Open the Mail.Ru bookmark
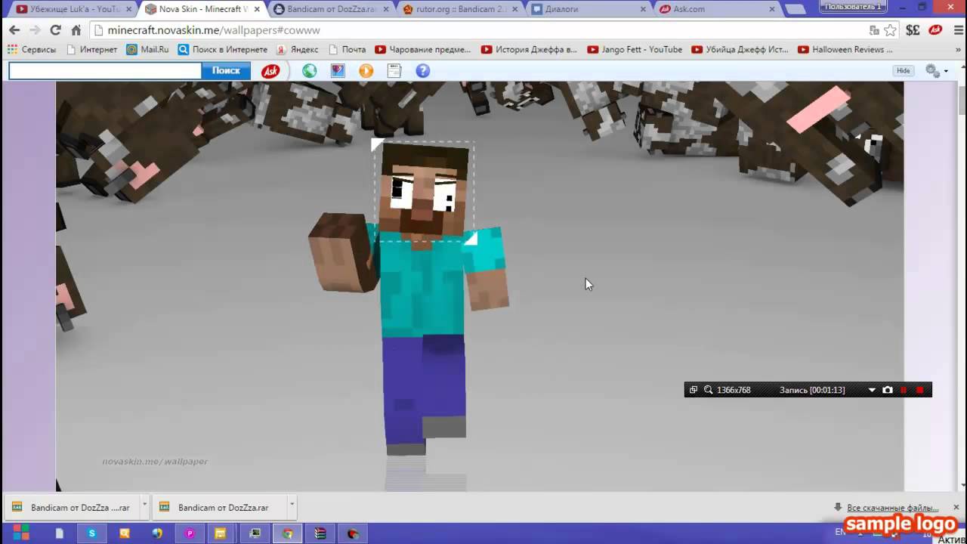Viewport: 967px width, 544px height. (148, 49)
